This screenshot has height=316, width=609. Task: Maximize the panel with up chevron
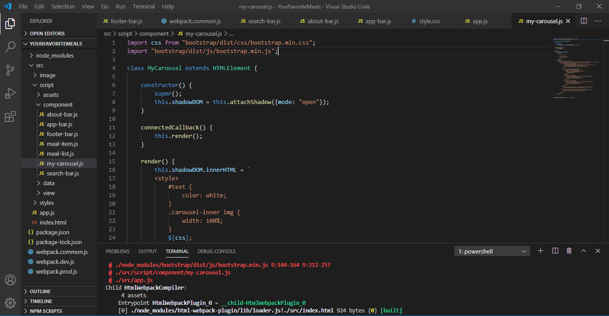584,251
